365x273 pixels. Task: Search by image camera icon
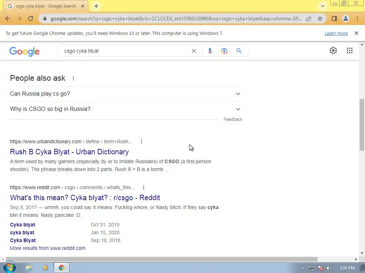(224, 51)
